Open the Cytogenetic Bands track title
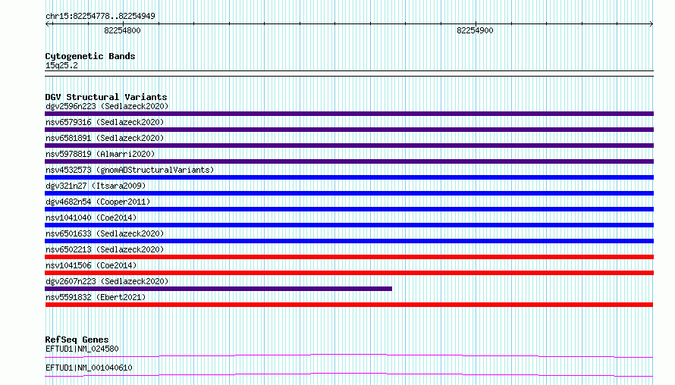This screenshot has height=385, width=675. pyautogui.click(x=90, y=56)
